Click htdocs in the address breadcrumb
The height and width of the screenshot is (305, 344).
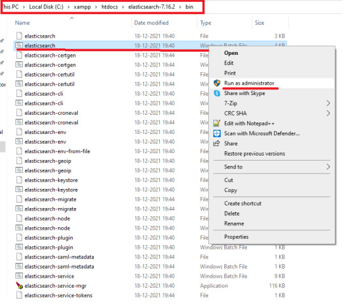pyautogui.click(x=110, y=7)
